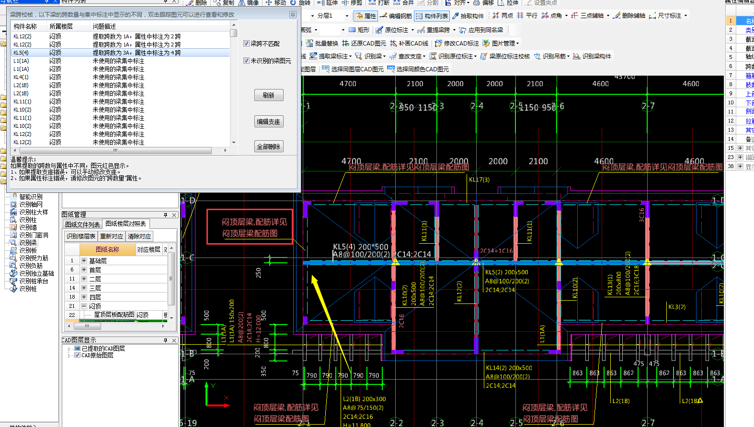
Task: Expand the 基础层 drawing row
Action: tap(84, 261)
